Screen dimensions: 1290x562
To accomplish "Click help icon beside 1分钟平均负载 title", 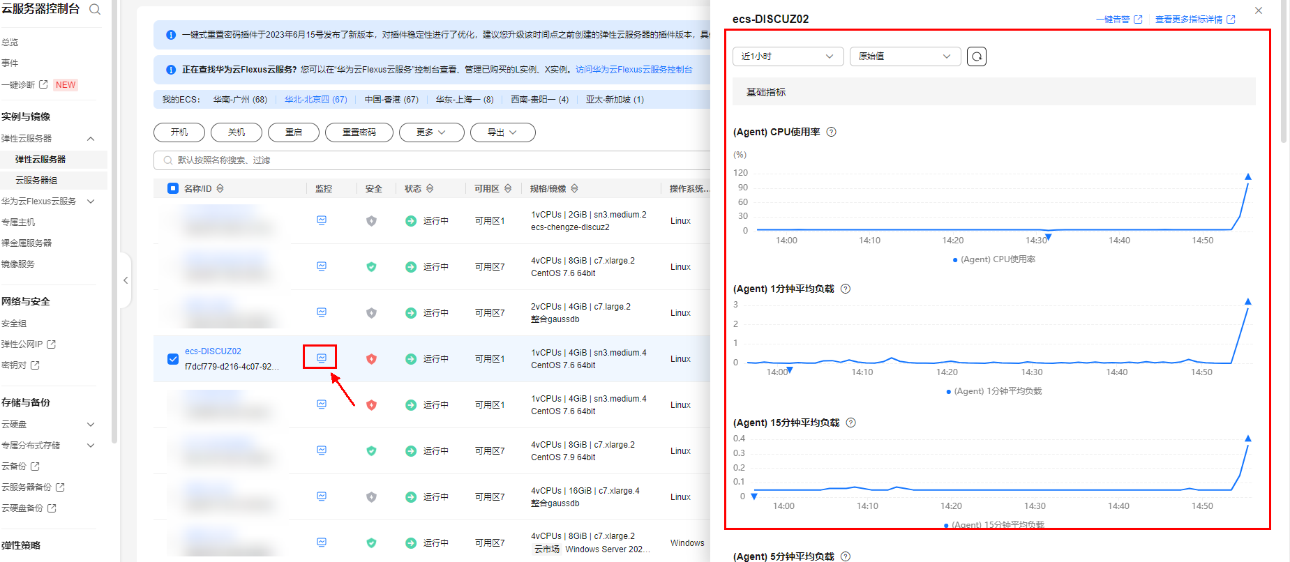I will 846,289.
